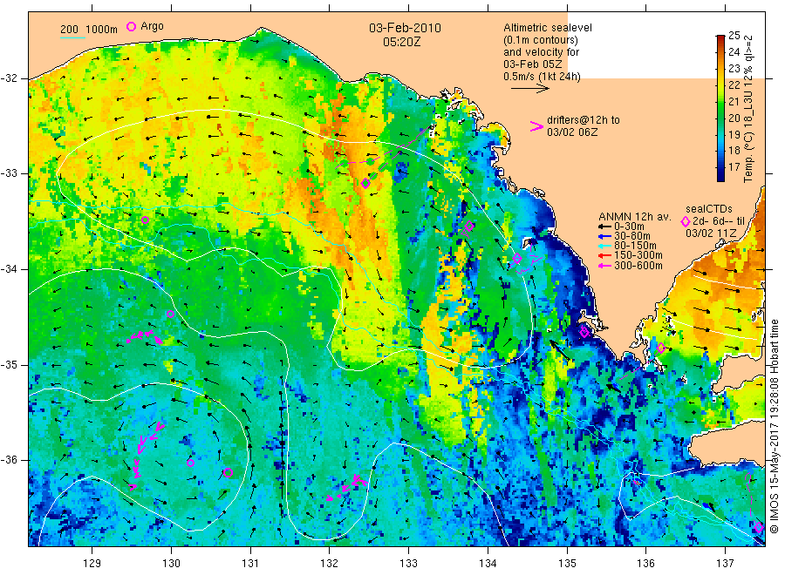Click the Argo legend label text
Image resolution: width=785 pixels, height=575 pixels.
point(152,26)
